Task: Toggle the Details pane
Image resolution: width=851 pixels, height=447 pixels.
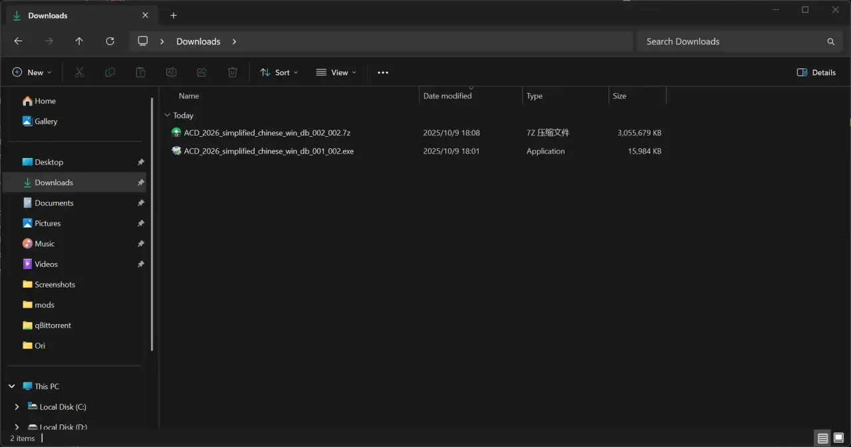Action: tap(816, 72)
